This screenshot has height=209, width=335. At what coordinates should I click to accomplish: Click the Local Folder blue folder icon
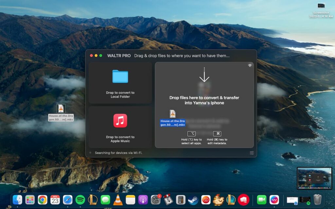point(120,76)
